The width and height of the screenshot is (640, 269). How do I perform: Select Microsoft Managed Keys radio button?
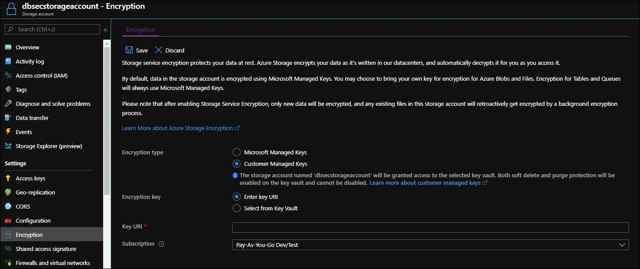pos(237,152)
